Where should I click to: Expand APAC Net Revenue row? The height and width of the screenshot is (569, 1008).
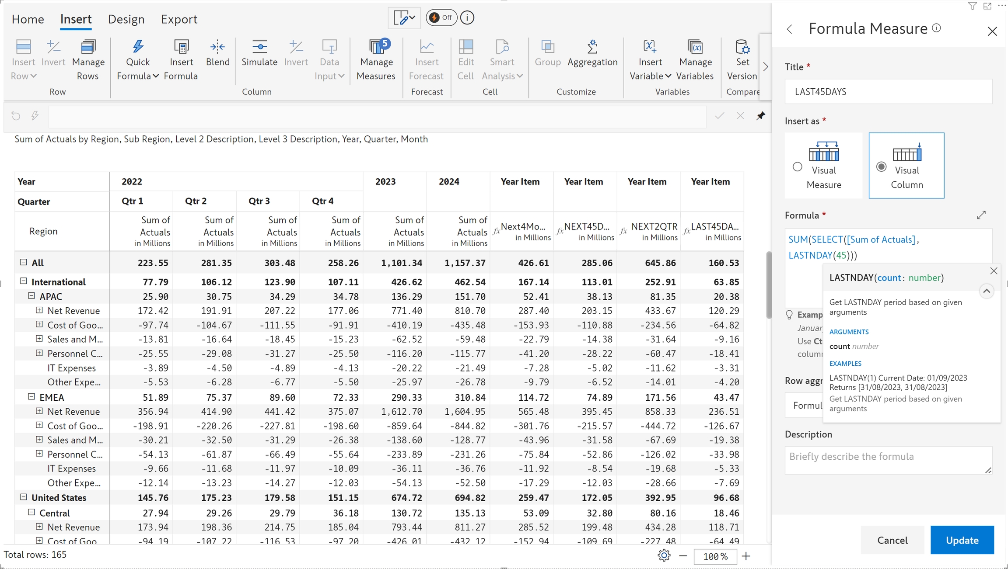pyautogui.click(x=39, y=310)
